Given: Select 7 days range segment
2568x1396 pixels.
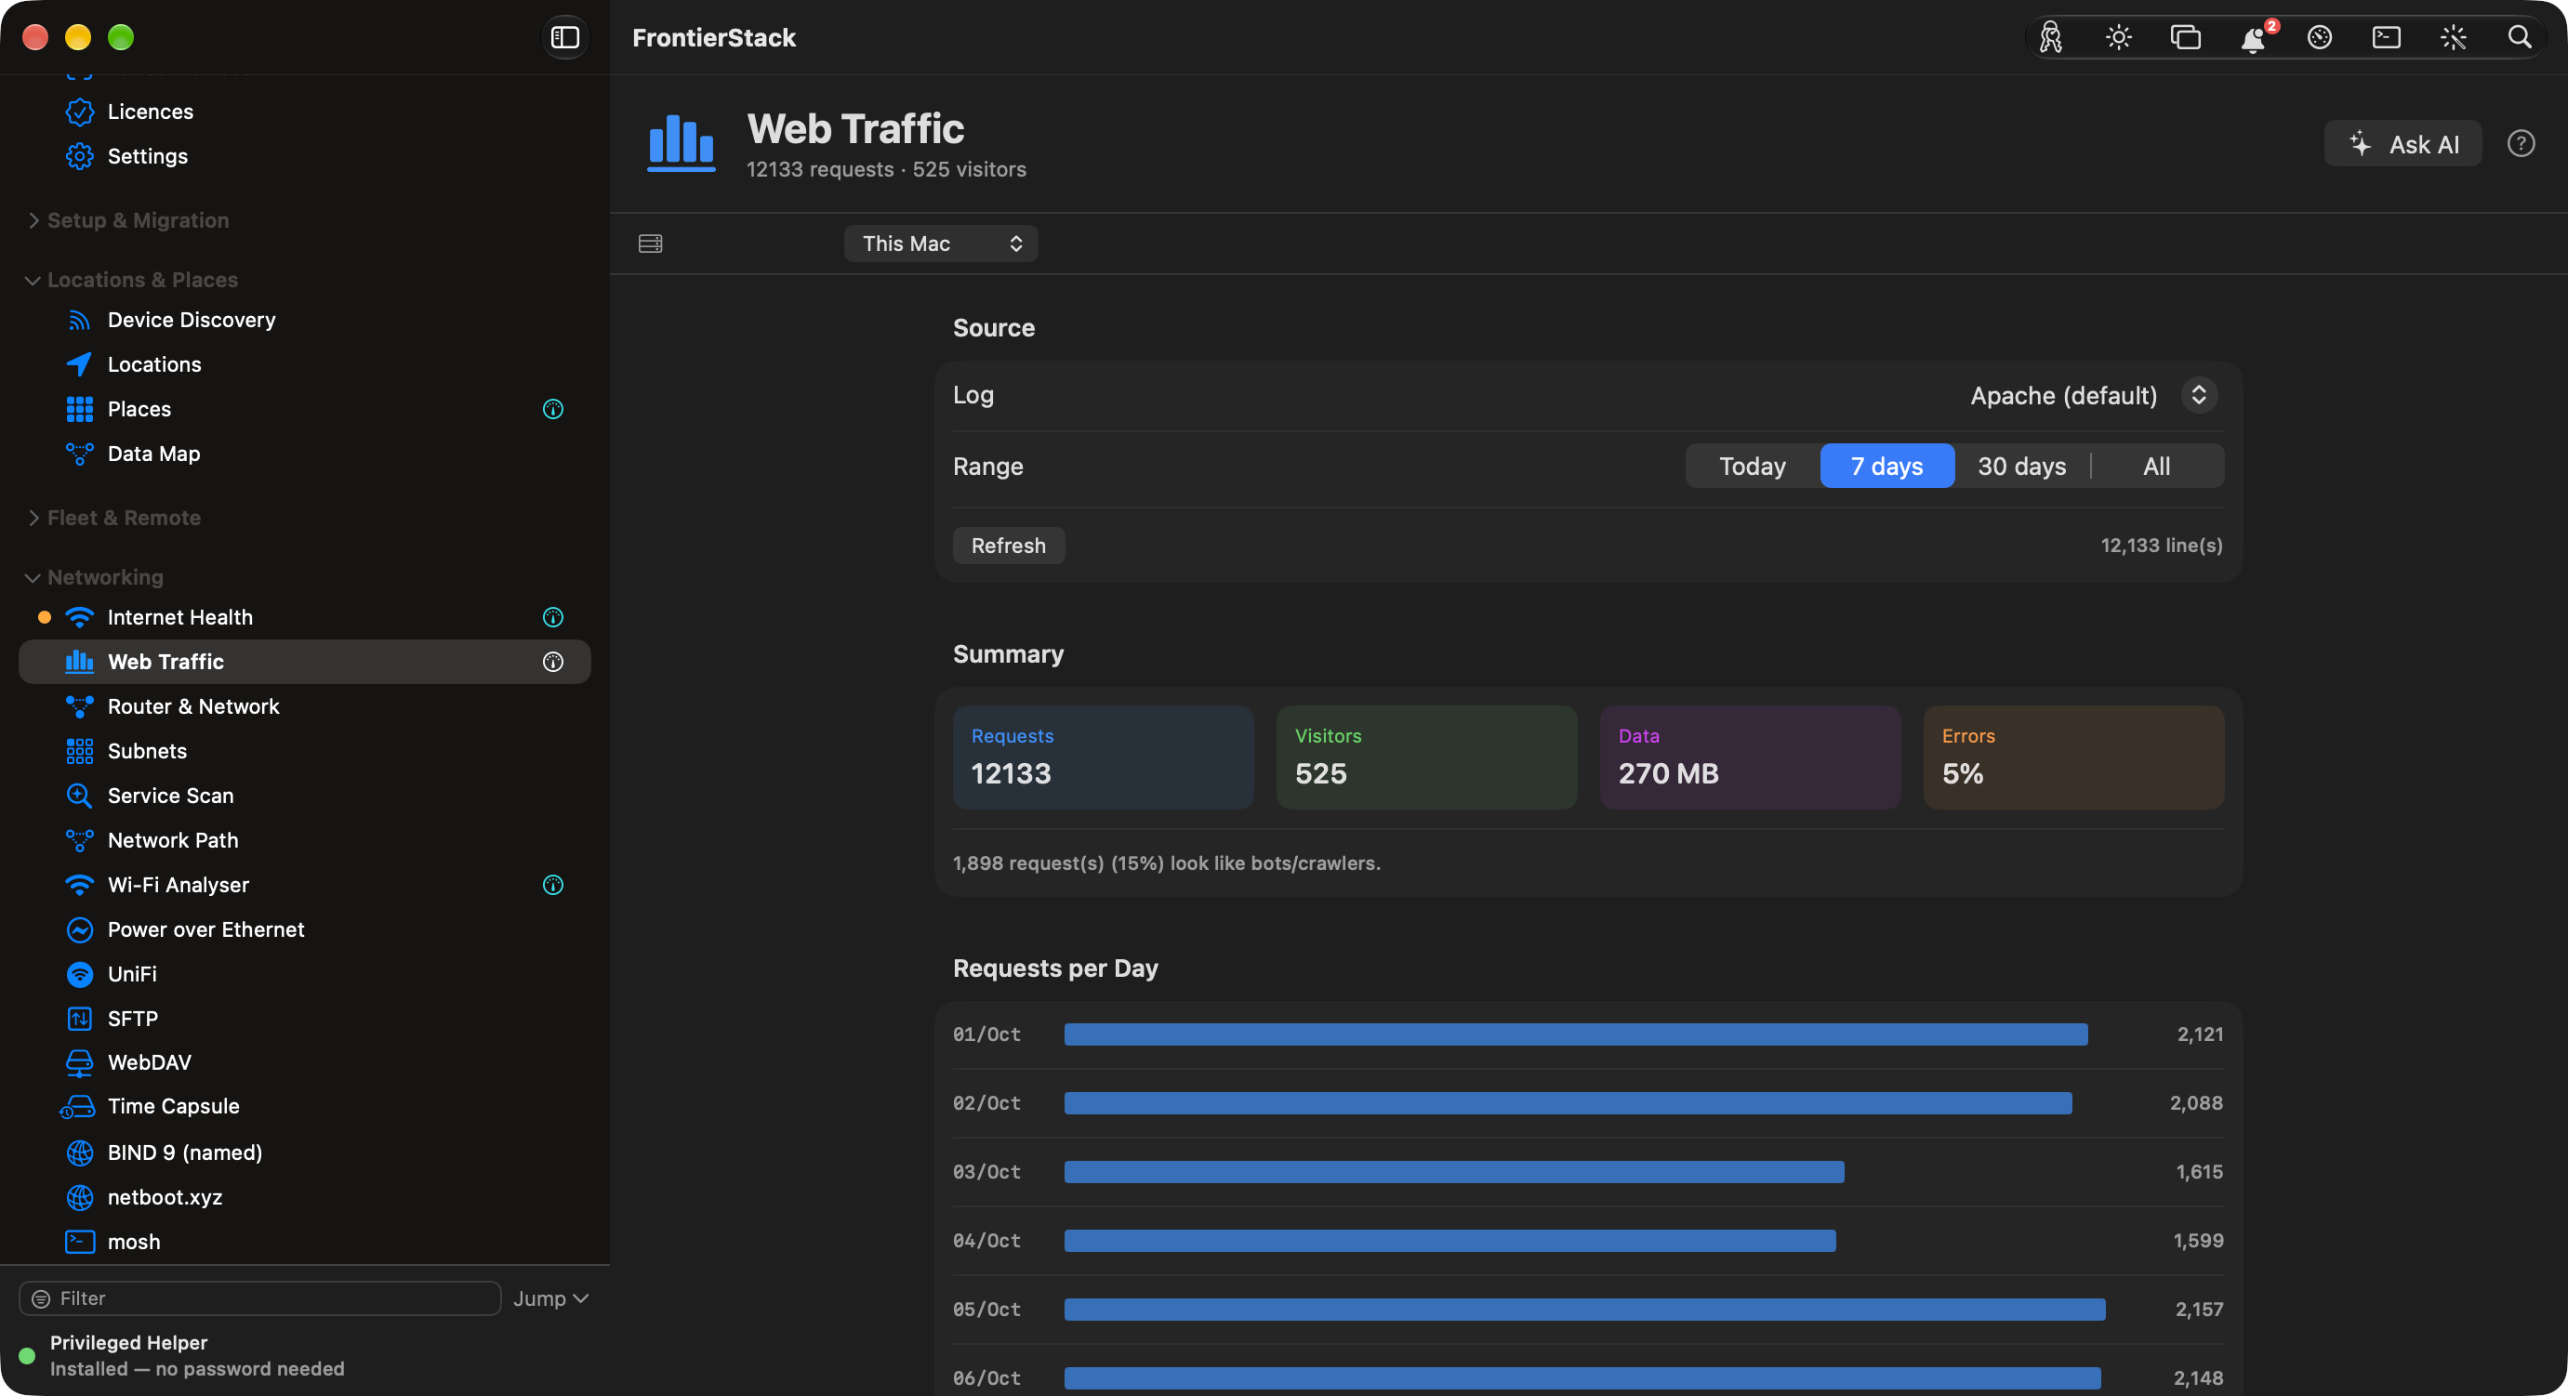Looking at the screenshot, I should click(1887, 466).
